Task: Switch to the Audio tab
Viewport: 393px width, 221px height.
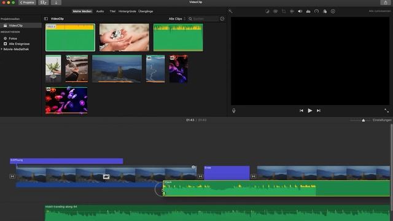Action: click(x=100, y=11)
